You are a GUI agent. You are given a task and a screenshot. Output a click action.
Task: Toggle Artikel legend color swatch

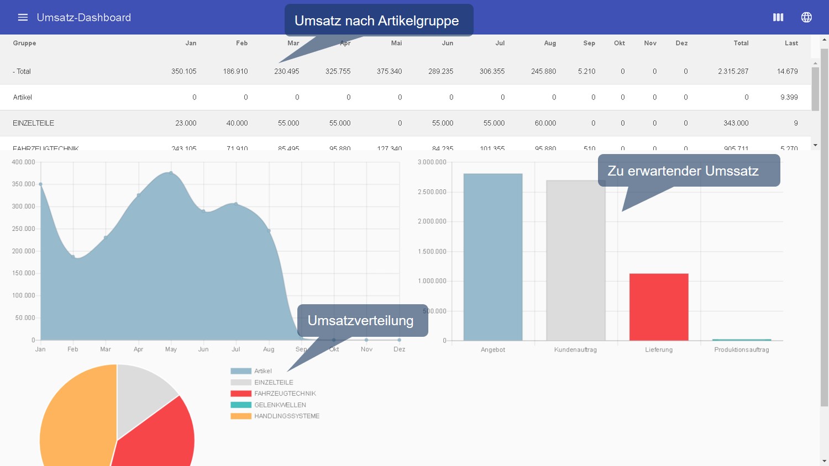pos(241,371)
